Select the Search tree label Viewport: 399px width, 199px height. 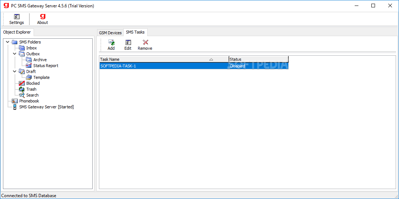pyautogui.click(x=32, y=95)
